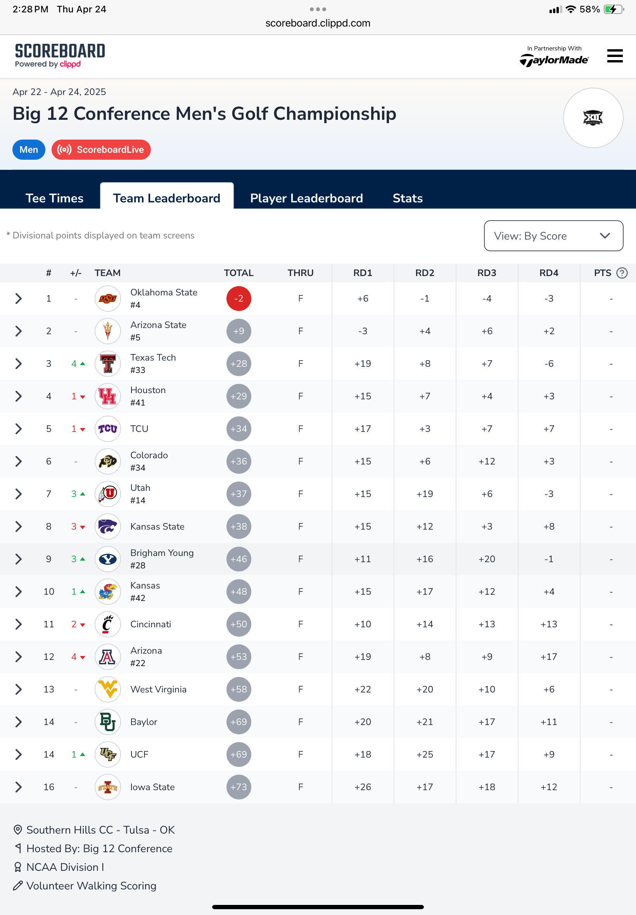Expand the Utah row chevron
Image resolution: width=636 pixels, height=915 pixels.
point(18,494)
